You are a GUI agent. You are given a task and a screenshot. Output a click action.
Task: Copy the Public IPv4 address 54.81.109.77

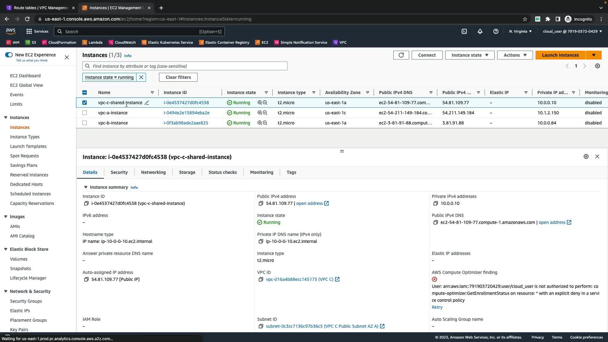(x=261, y=203)
